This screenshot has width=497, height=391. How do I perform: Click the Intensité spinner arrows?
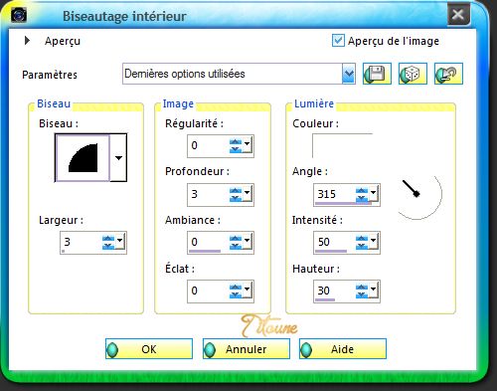362,242
